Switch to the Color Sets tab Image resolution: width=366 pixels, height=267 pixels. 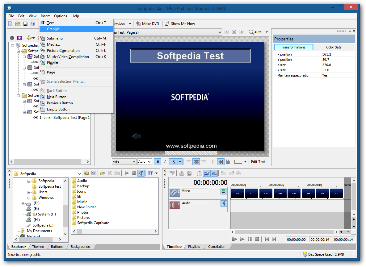click(334, 47)
